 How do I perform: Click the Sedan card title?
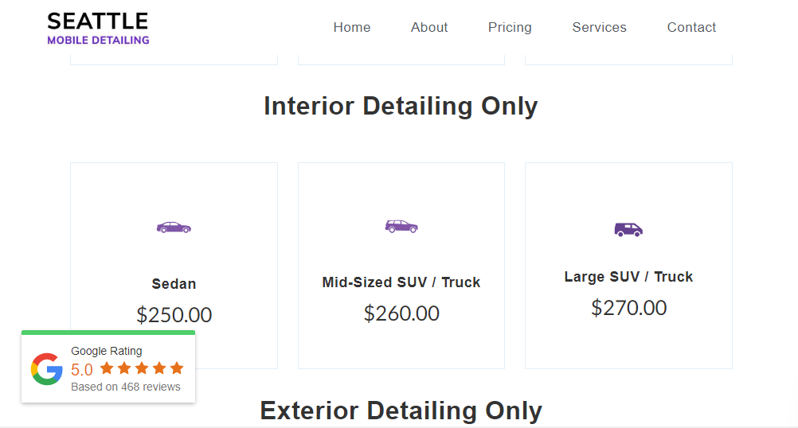point(174,284)
